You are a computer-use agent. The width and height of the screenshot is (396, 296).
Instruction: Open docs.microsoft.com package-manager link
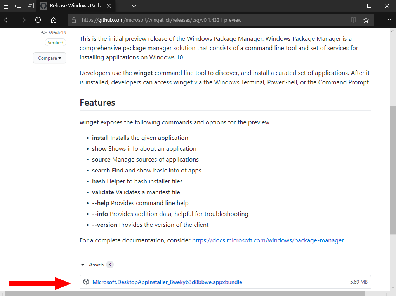(268, 240)
